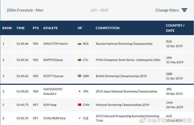
Task: Click the Japanese flag next to JPN
Action: [79, 92]
